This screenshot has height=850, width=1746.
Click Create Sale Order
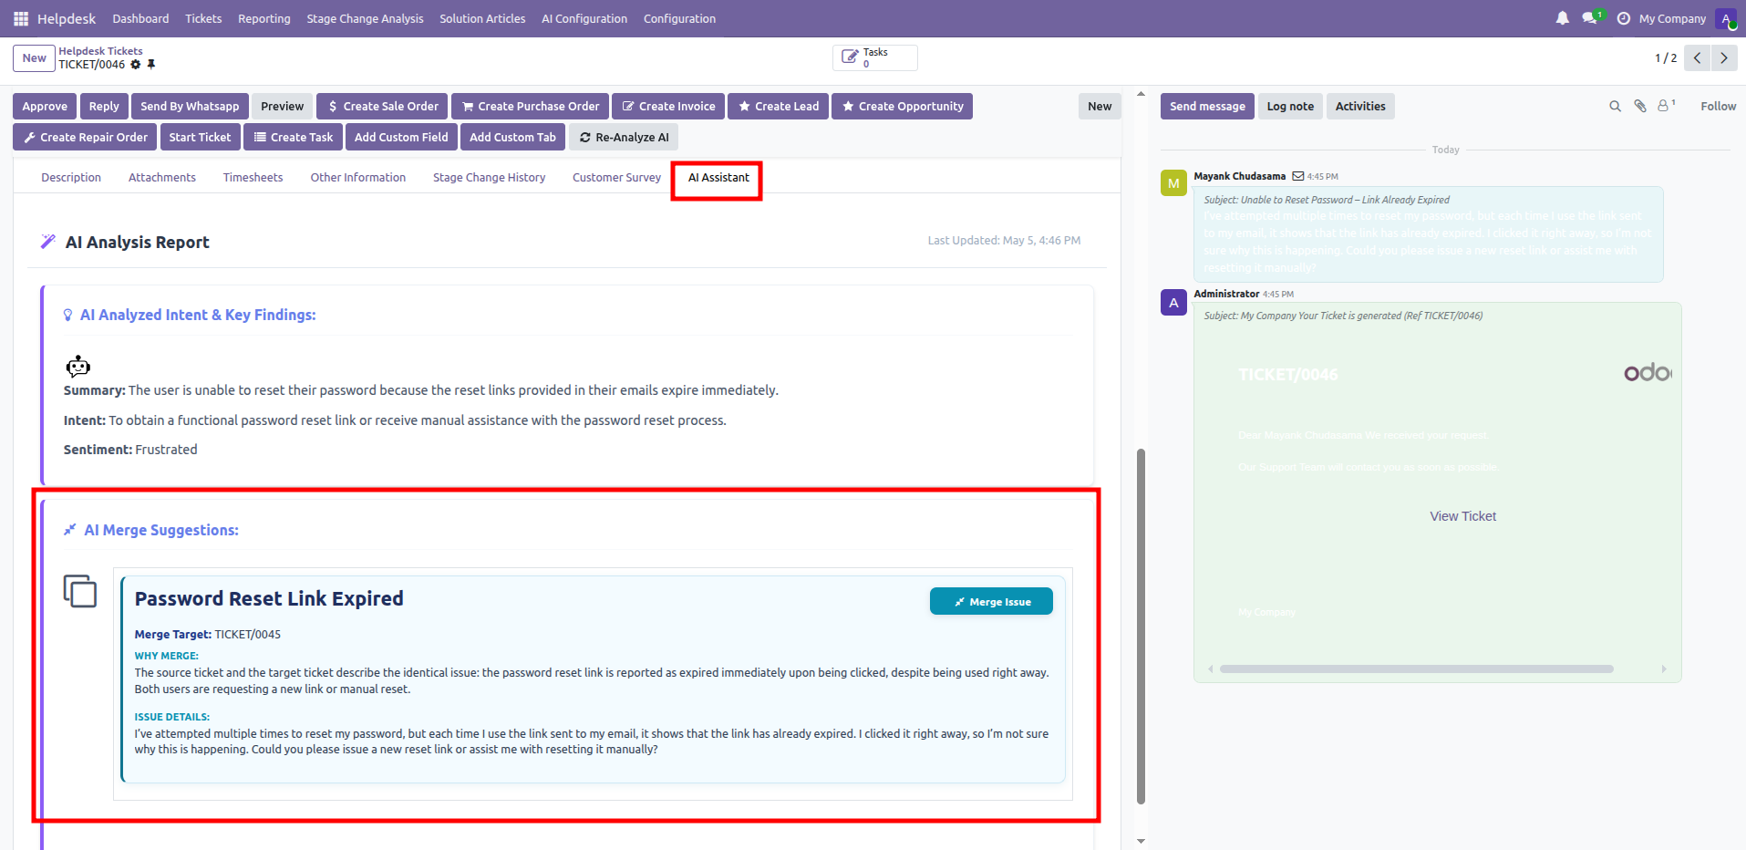point(382,106)
